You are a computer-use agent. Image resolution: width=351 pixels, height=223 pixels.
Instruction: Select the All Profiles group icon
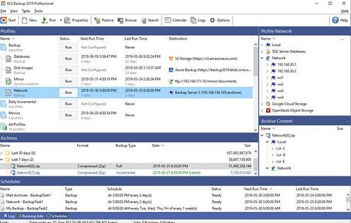4,127
